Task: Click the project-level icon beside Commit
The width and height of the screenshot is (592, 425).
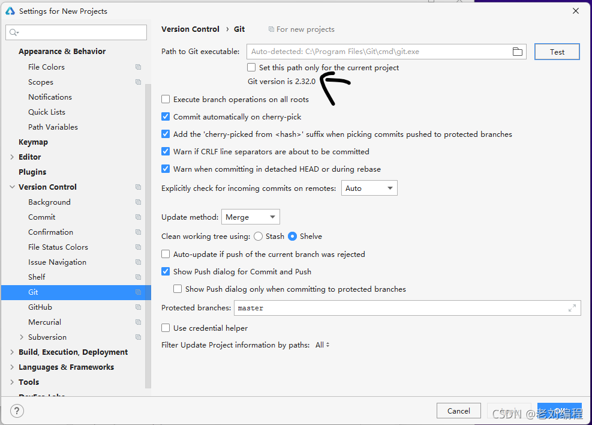Action: pos(138,217)
